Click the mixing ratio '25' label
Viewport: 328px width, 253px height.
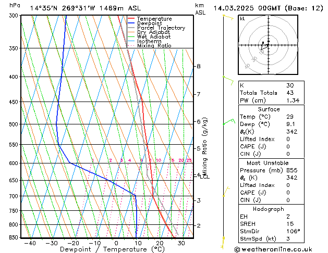point(189,160)
